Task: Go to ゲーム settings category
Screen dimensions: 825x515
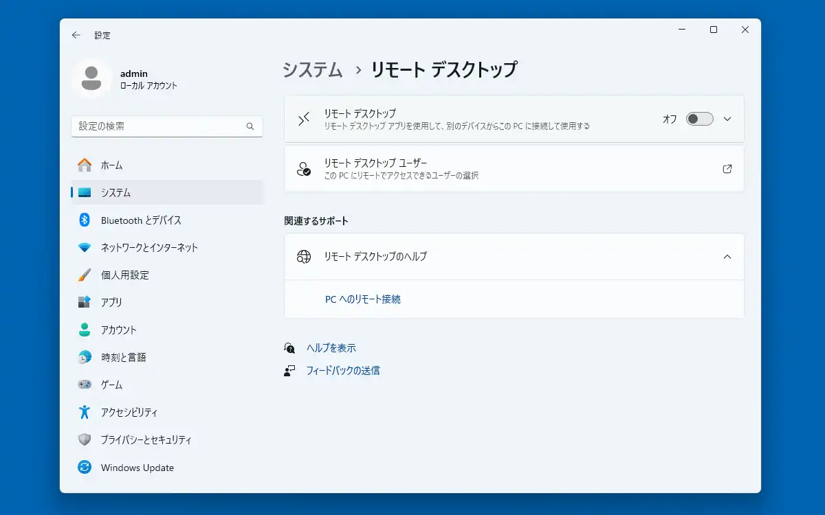Action: coord(167,385)
